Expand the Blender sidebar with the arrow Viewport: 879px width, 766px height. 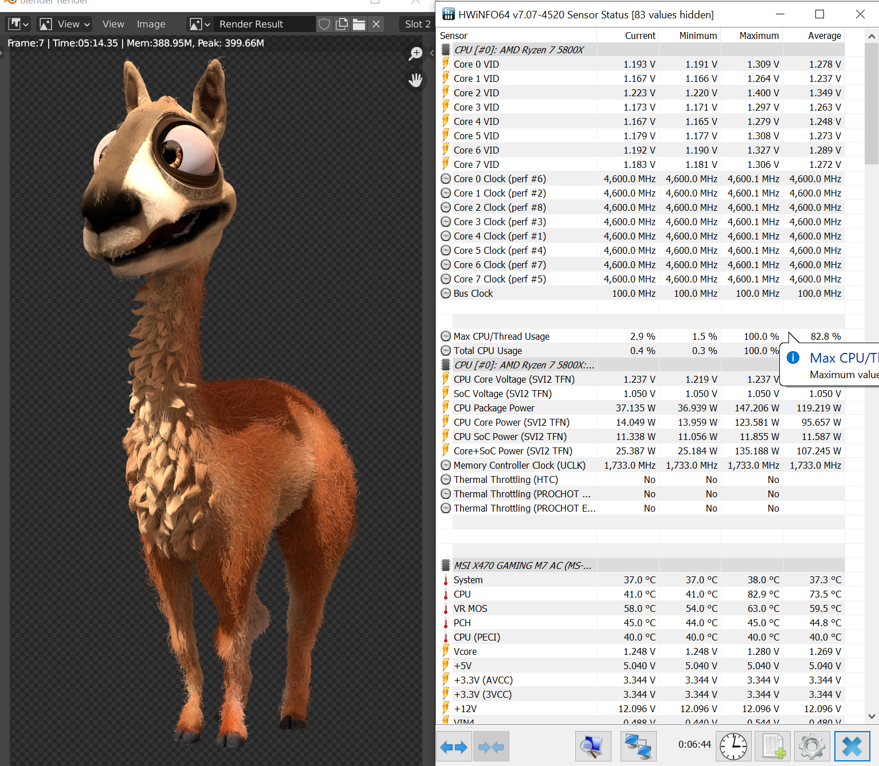point(431,53)
